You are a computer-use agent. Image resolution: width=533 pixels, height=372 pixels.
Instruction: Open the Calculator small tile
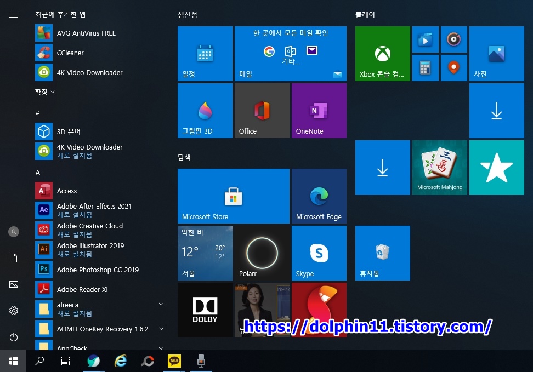click(x=426, y=68)
